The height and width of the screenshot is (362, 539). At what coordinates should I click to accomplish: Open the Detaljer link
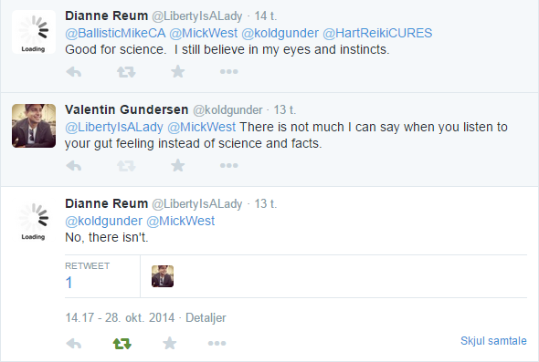coord(206,317)
